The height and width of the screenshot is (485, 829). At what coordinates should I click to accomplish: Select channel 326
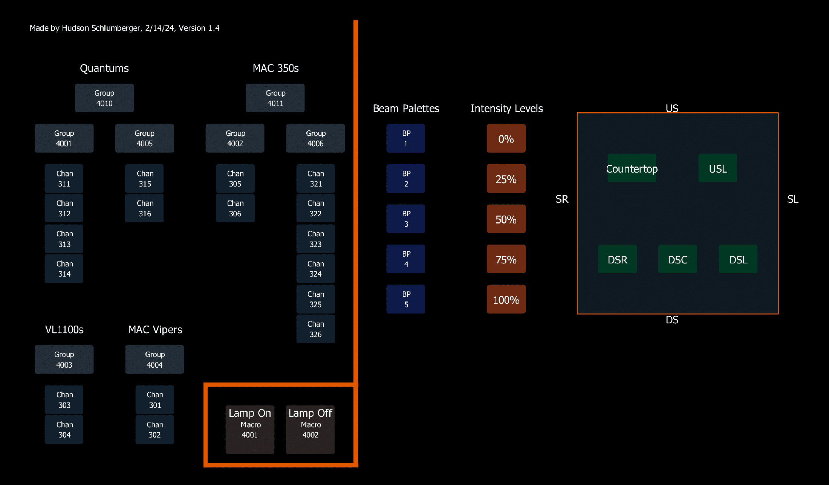(x=316, y=329)
